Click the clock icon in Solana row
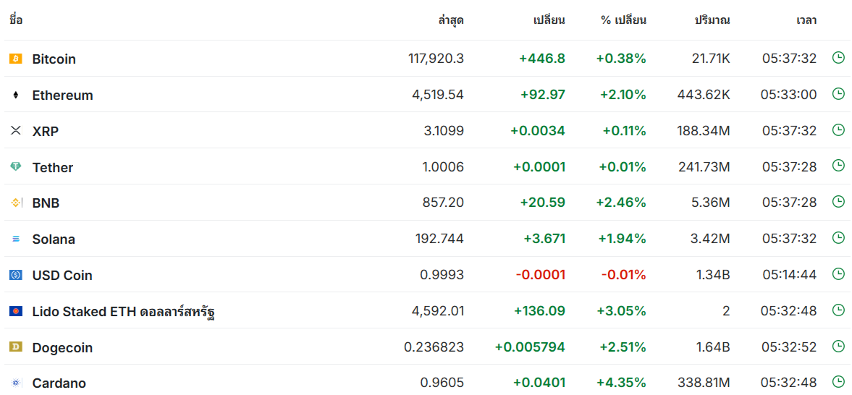 [838, 238]
